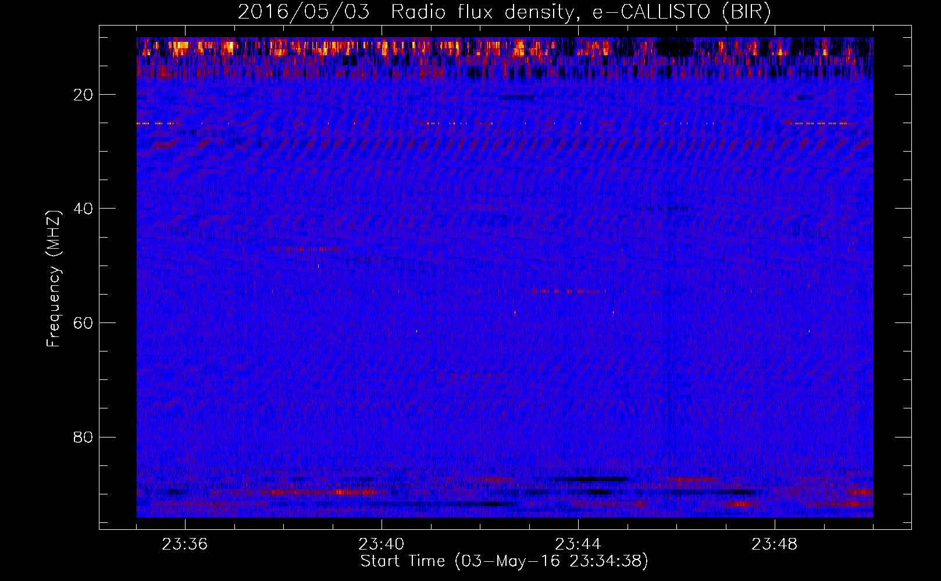Click the 'Frequency (MHZ)' axis label
Screen dimensions: 941x581
[x=54, y=279]
